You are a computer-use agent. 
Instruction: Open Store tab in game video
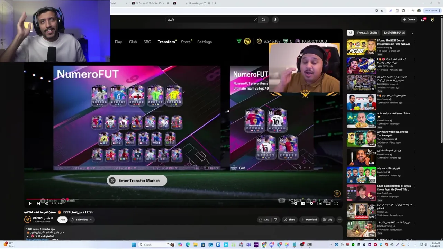point(186,42)
